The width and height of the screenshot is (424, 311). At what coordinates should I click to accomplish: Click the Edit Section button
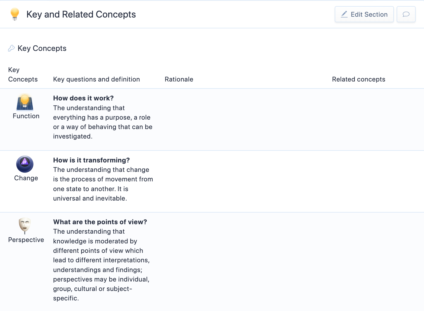coord(364,14)
